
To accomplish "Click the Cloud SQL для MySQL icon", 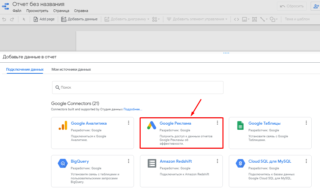I will coord(241,163).
